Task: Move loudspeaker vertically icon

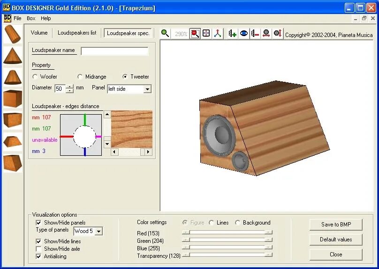Action: pyautogui.click(x=277, y=34)
